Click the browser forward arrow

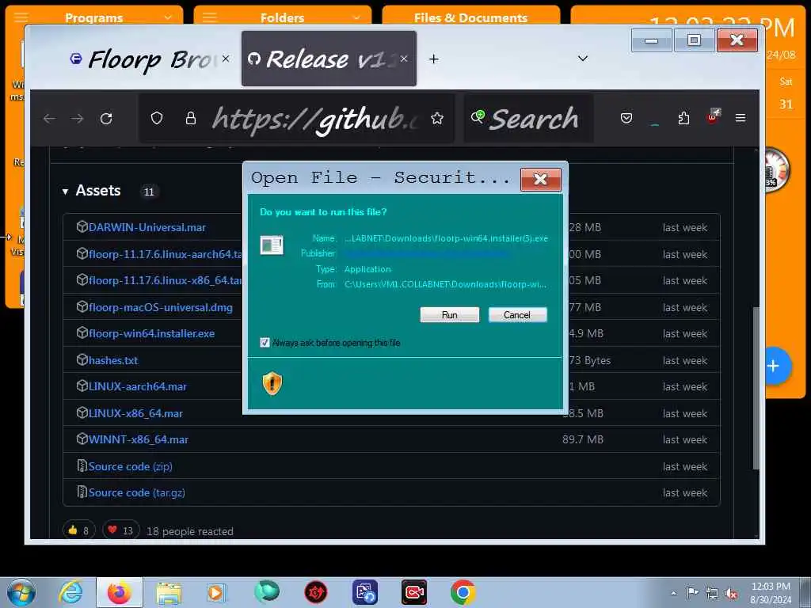click(x=78, y=119)
